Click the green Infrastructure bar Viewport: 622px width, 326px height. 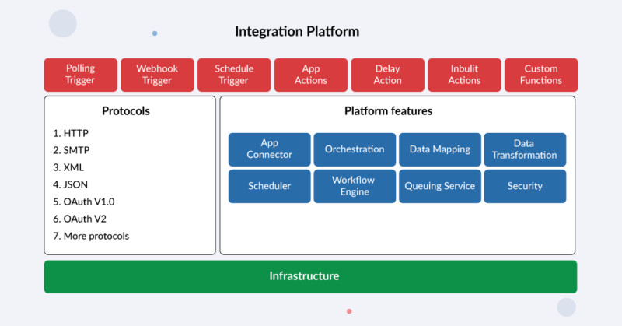[x=310, y=276]
